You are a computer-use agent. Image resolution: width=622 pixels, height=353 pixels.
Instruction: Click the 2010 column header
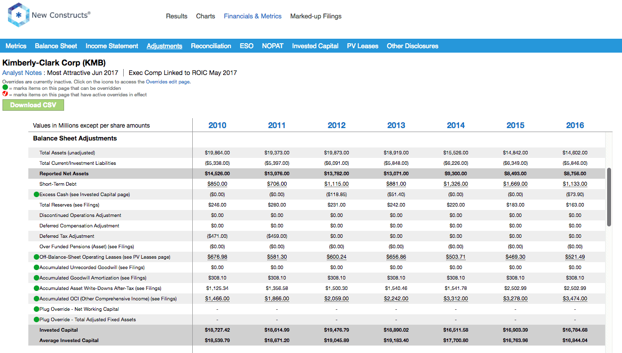(x=217, y=125)
